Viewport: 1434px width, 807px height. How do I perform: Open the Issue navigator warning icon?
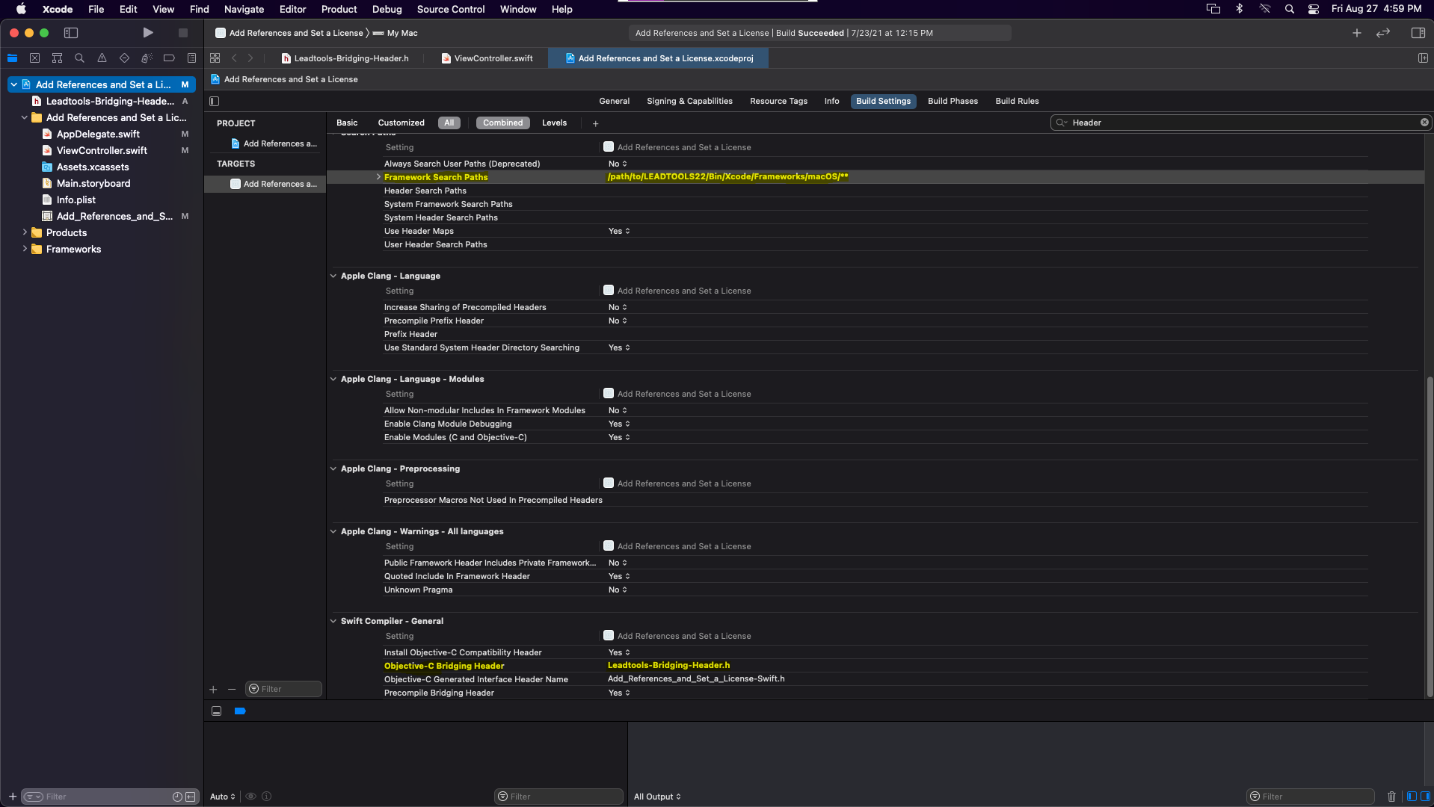tap(102, 58)
